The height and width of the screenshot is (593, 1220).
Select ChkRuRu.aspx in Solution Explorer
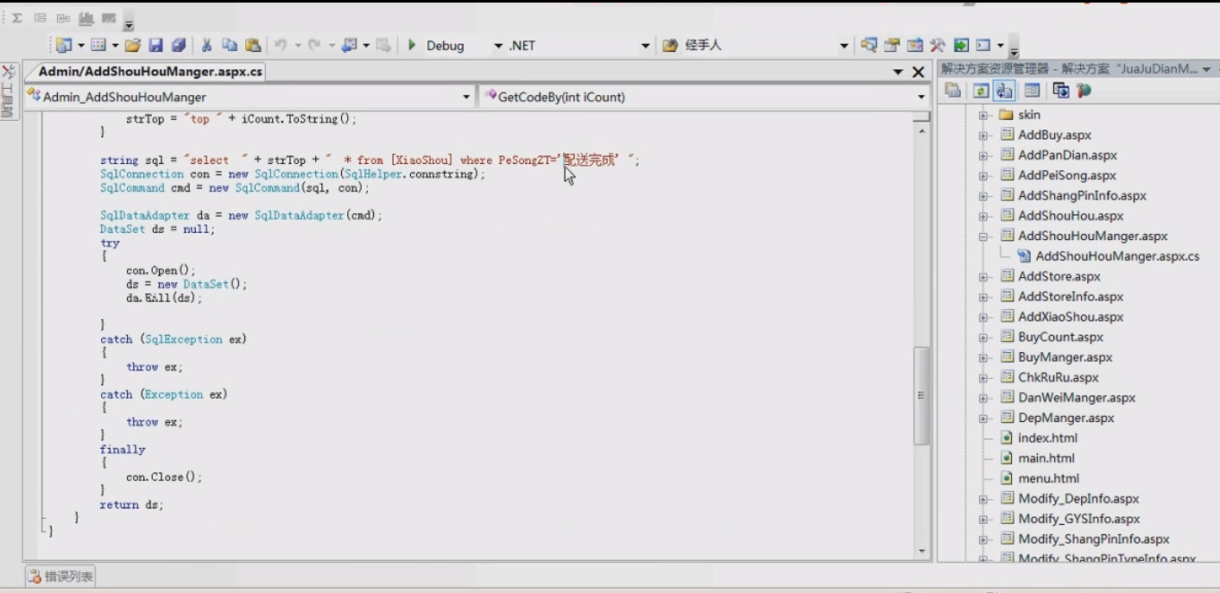1059,377
